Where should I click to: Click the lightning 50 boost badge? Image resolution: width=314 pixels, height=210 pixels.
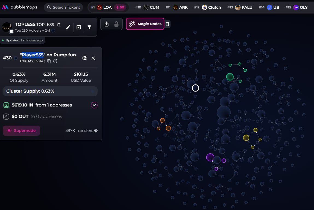pyautogui.click(x=120, y=7)
